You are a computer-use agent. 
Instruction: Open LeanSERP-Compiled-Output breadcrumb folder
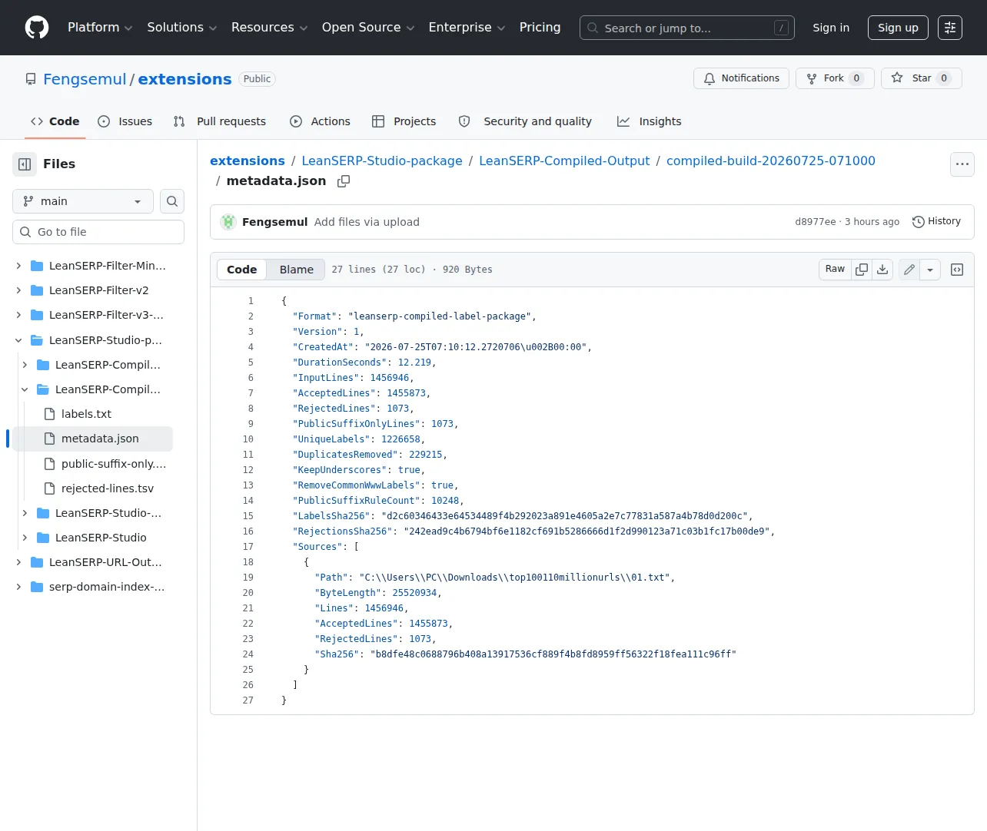[564, 161]
